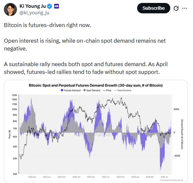Open the @ki_young_ju handle link
The width and height of the screenshot is (193, 183).
click(34, 13)
